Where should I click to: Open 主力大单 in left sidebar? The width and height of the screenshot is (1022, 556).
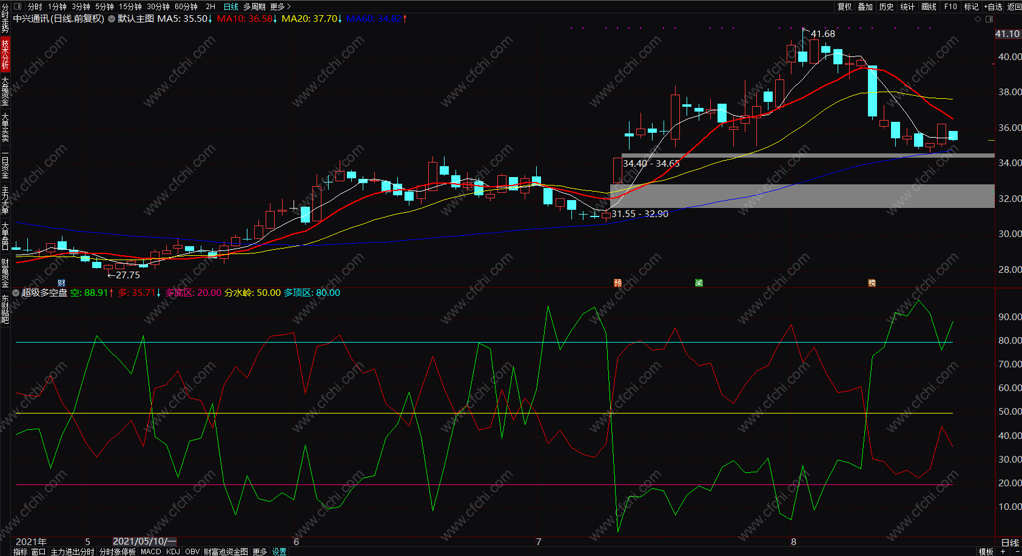[5, 200]
